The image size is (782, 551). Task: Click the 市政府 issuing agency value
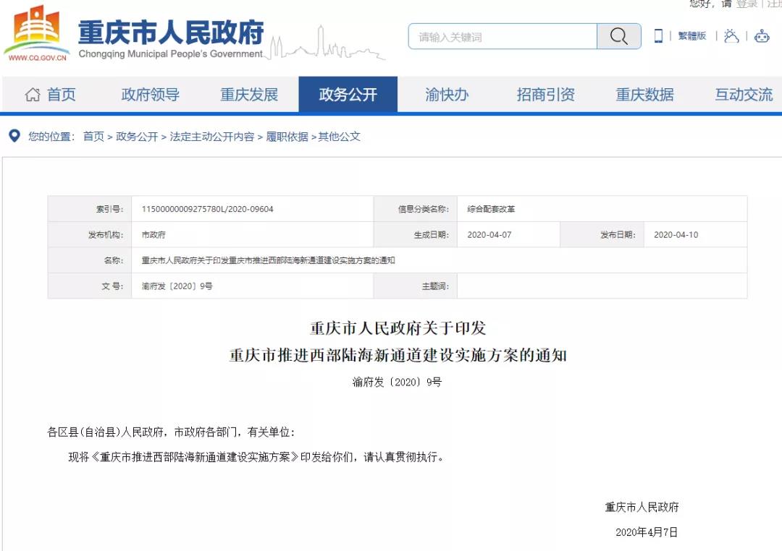[153, 235]
